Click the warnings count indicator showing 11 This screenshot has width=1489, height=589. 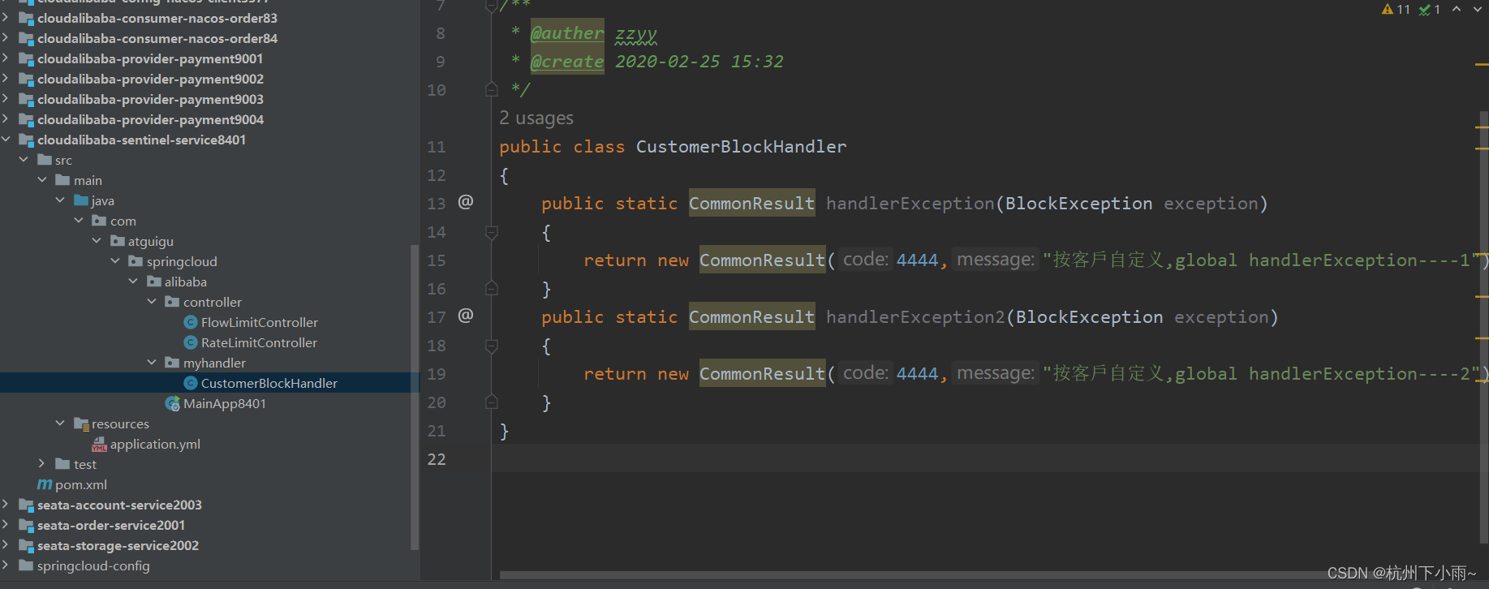pos(1396,9)
